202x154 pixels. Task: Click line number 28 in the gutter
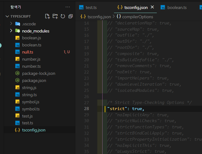coord(86,109)
